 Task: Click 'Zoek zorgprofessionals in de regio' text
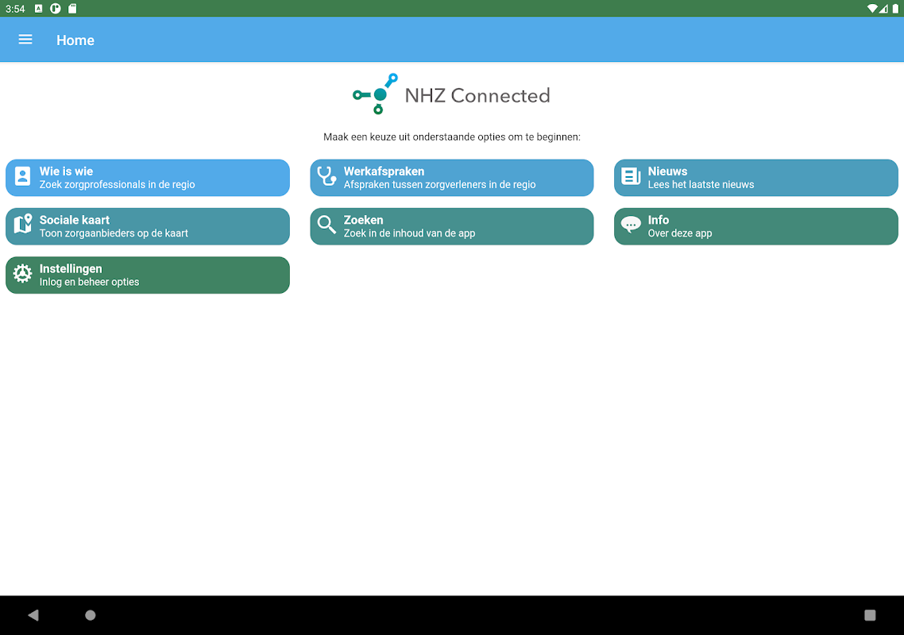(x=117, y=184)
